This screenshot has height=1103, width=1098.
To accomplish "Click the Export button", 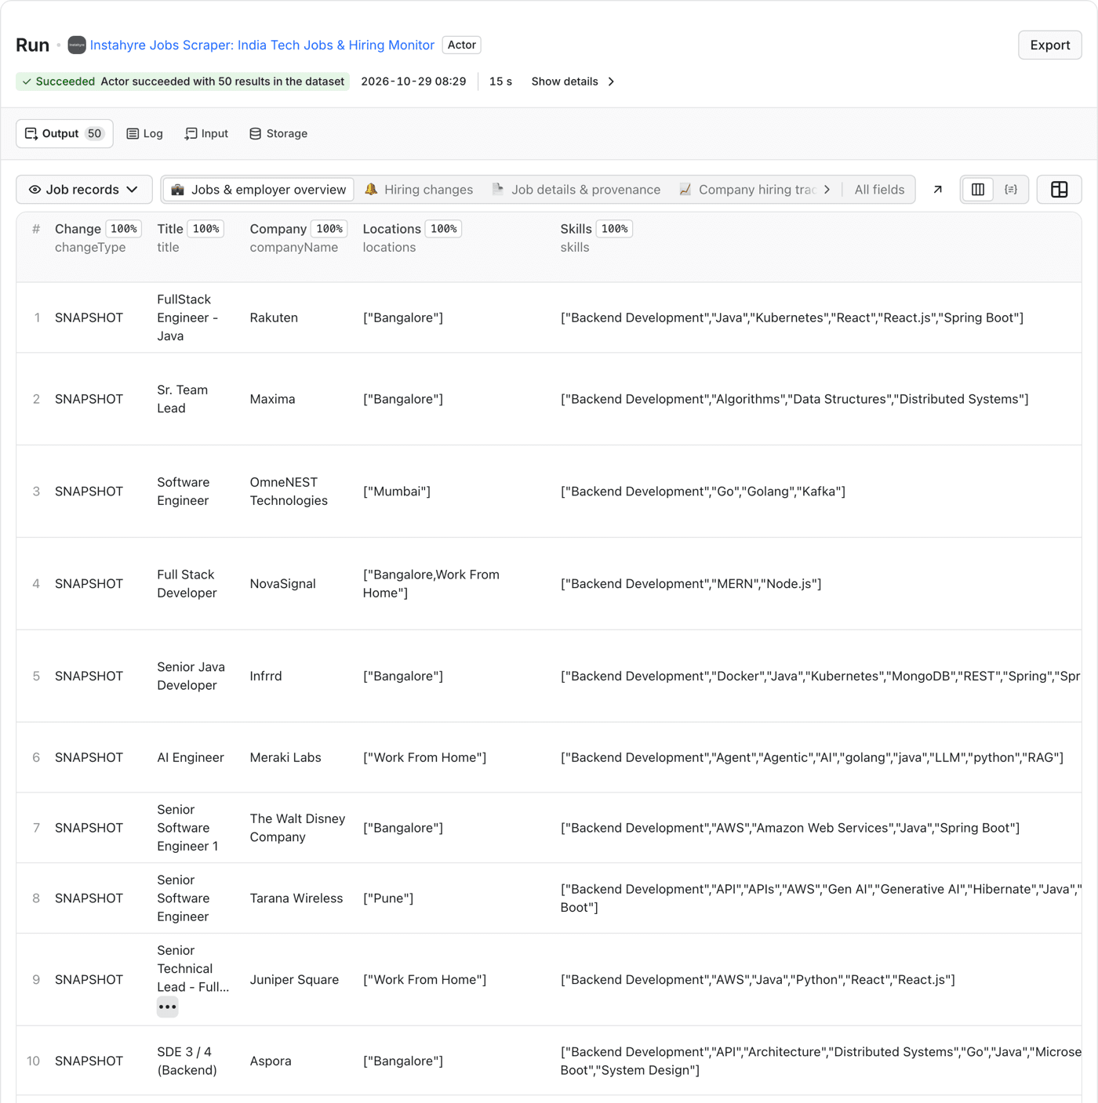I will click(1049, 45).
